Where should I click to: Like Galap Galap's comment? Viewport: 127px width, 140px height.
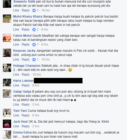pyautogui.click(x=16, y=105)
